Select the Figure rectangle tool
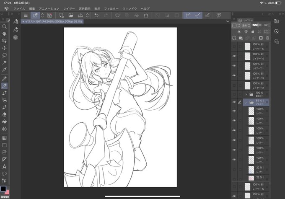 point(4,145)
